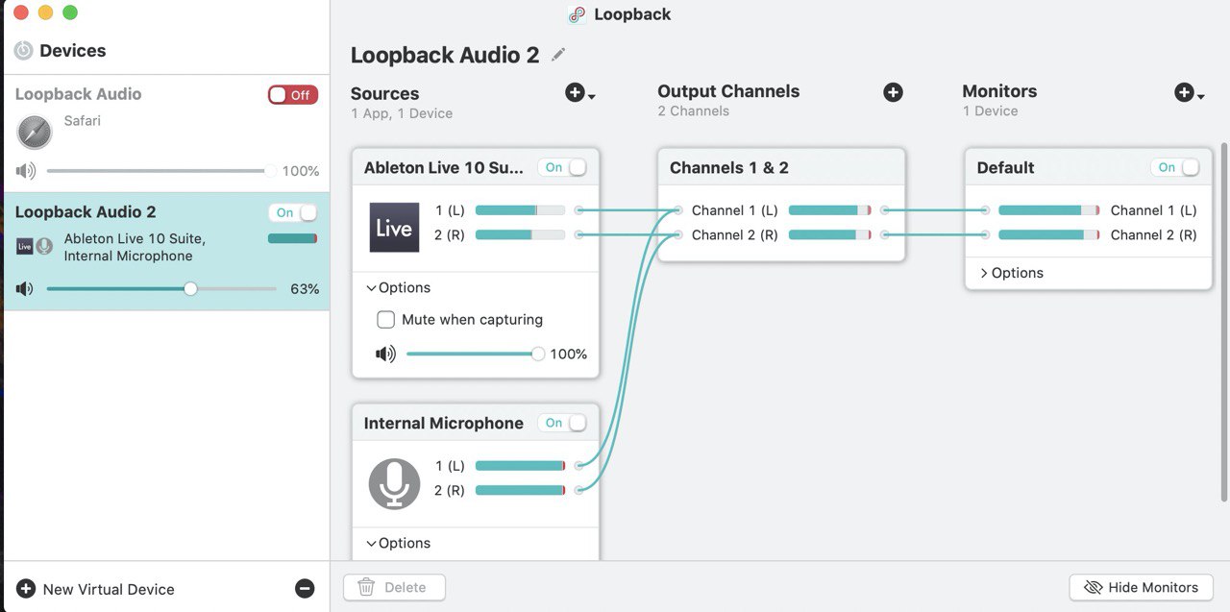The width and height of the screenshot is (1230, 612).
Task: Click the Output Channel 1 (L) right-side connector
Action: (x=885, y=209)
